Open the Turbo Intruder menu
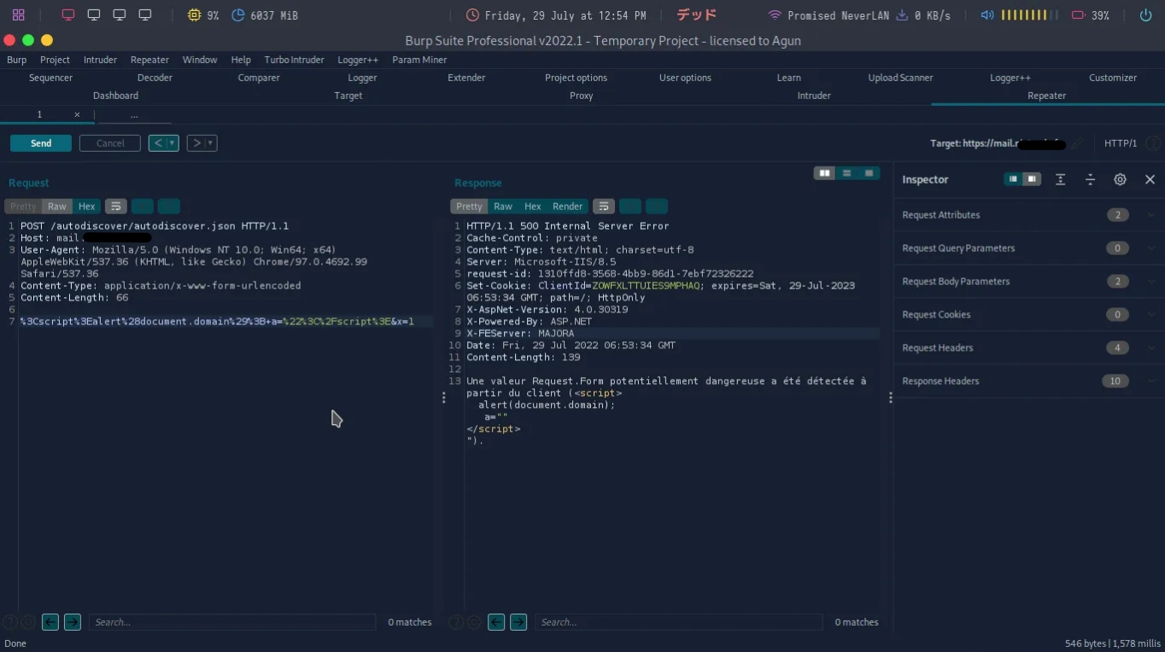 pos(294,60)
